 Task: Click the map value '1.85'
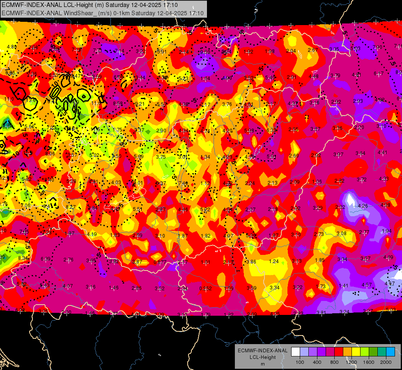(x=320, y=260)
